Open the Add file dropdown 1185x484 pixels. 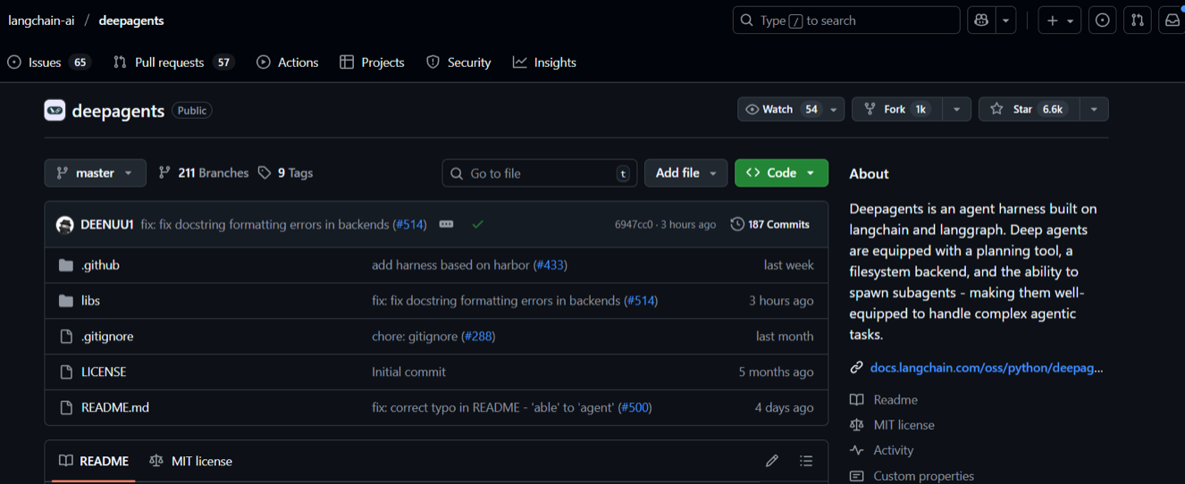coord(685,173)
